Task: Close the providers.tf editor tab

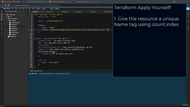Action: [x=87, y=12]
